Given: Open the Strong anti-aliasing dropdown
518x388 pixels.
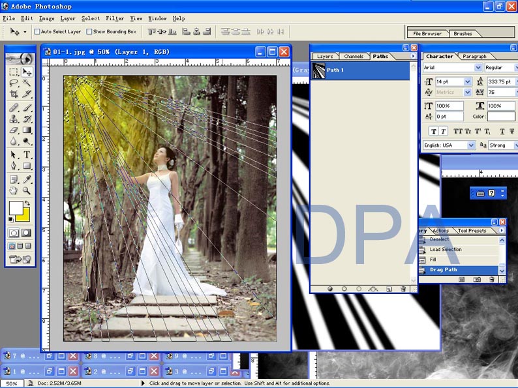Looking at the screenshot, I should click(516, 145).
